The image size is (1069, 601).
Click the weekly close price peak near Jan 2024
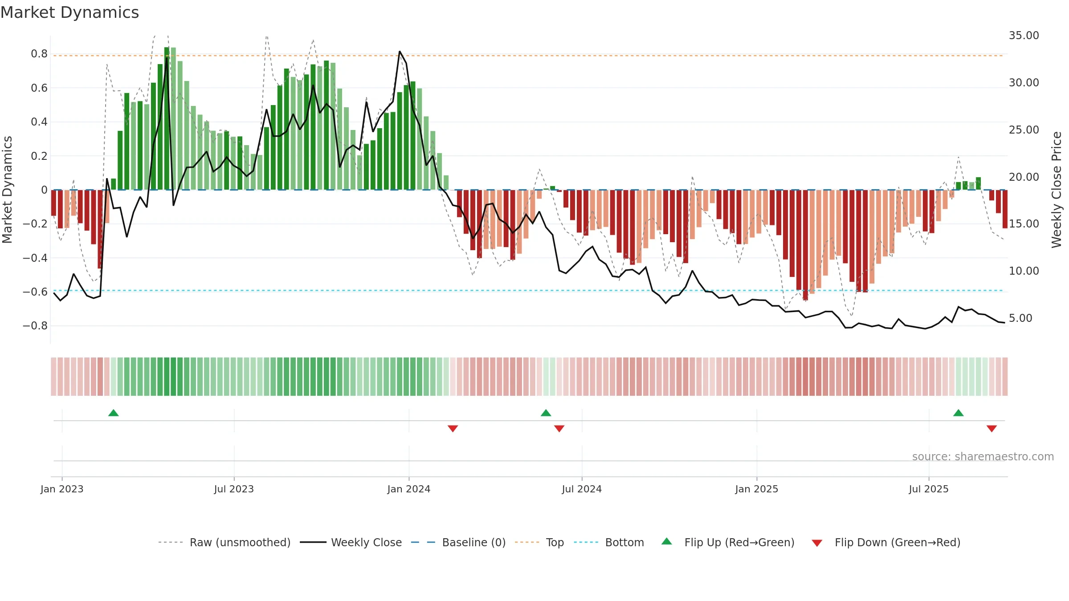point(400,52)
